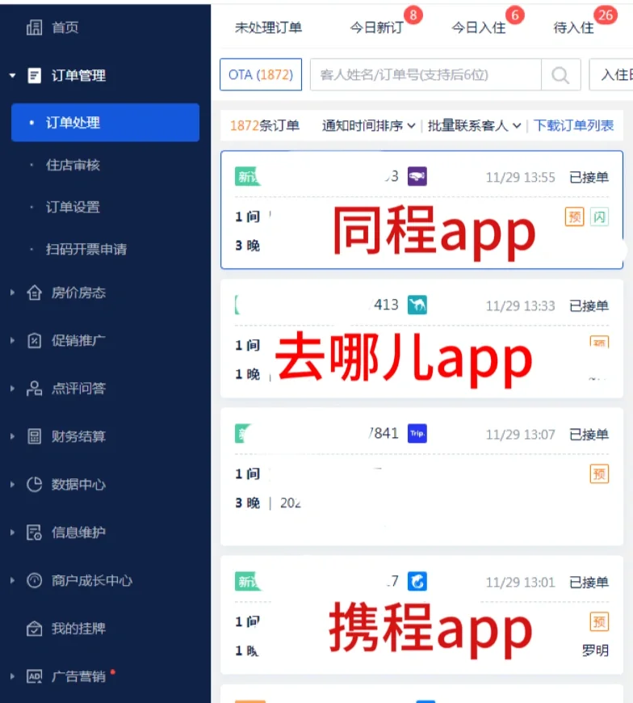Open order card dated 11/29 13:55

421,210
